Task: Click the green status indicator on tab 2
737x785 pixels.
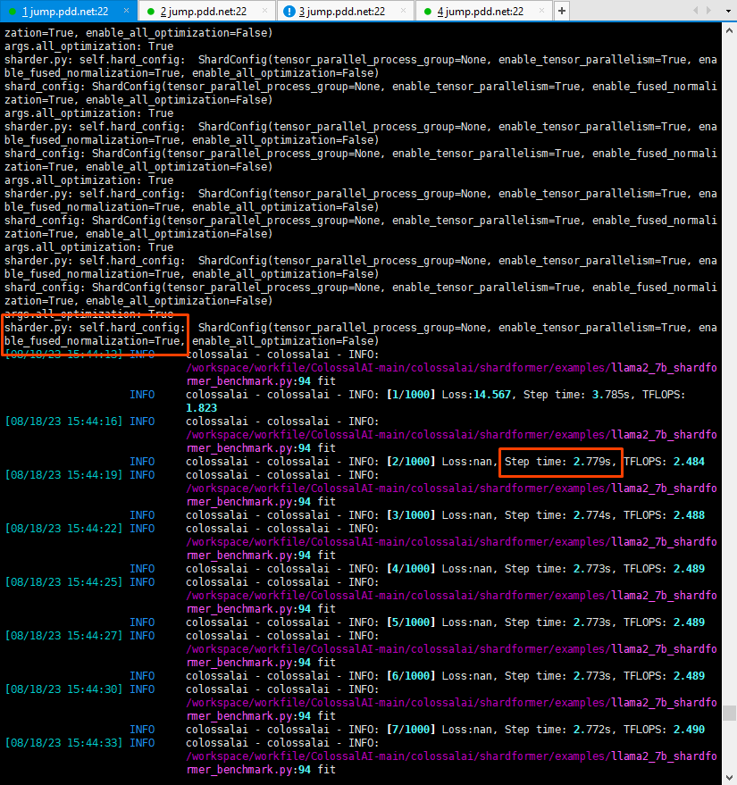Action: 152,11
